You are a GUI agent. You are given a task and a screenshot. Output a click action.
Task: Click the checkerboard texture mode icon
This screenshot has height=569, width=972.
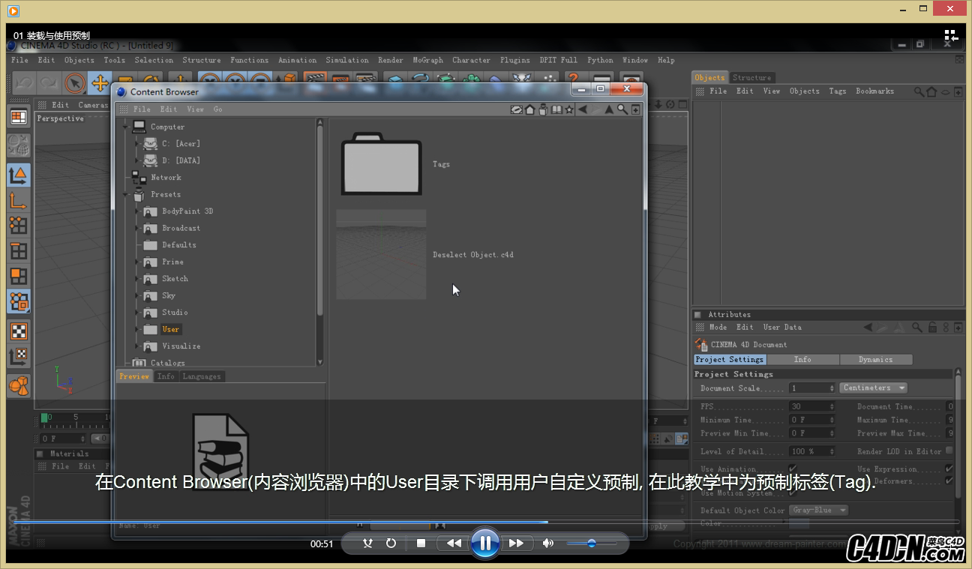[19, 331]
